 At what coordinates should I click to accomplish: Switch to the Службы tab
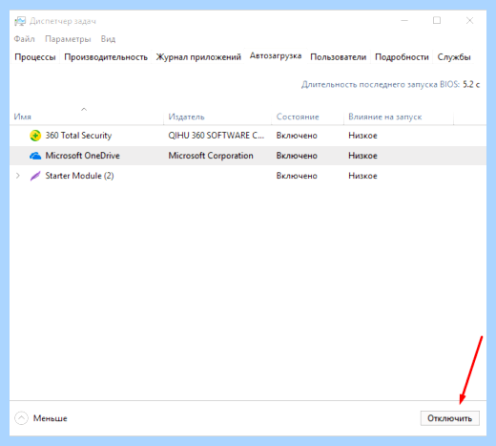454,57
